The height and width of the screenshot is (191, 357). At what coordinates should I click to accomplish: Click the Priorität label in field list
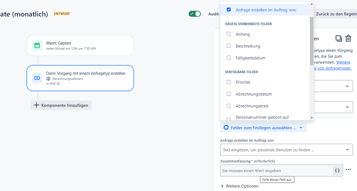243,82
